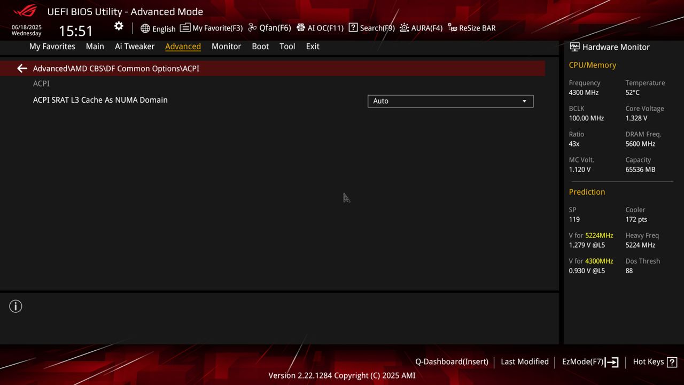The height and width of the screenshot is (385, 684).
Task: Open the BIOS Search function
Action: coord(371,28)
